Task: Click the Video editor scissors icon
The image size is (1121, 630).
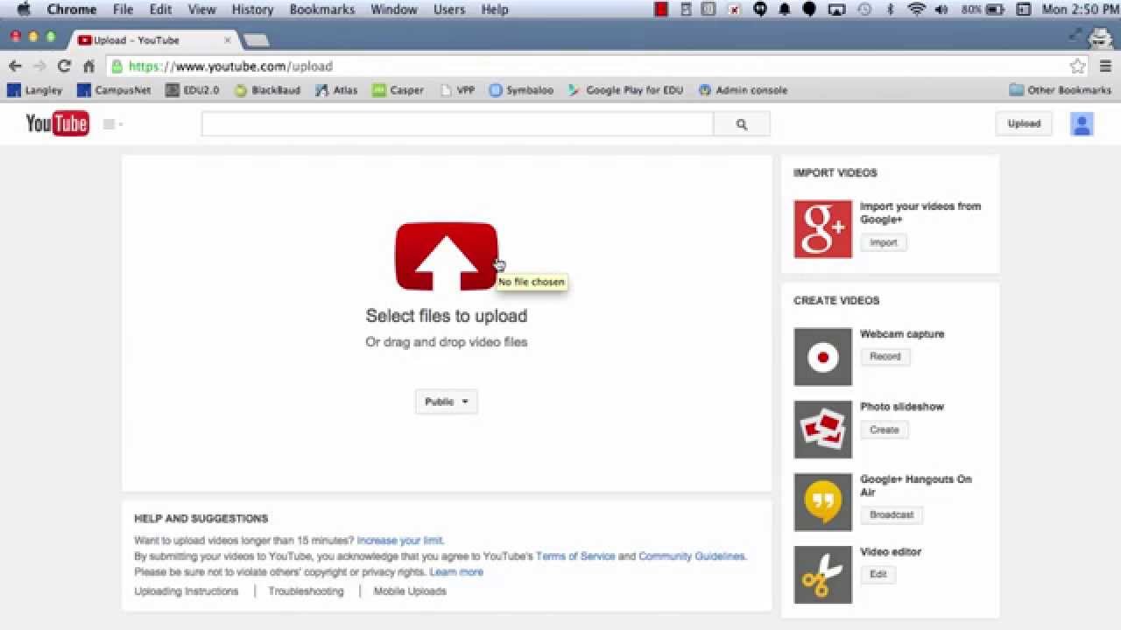Action: 822,575
